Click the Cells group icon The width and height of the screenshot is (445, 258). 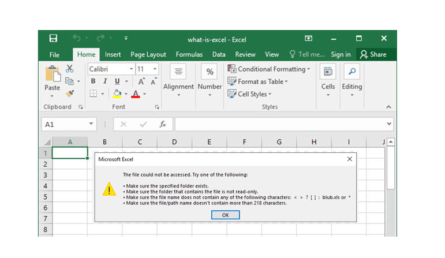328,71
